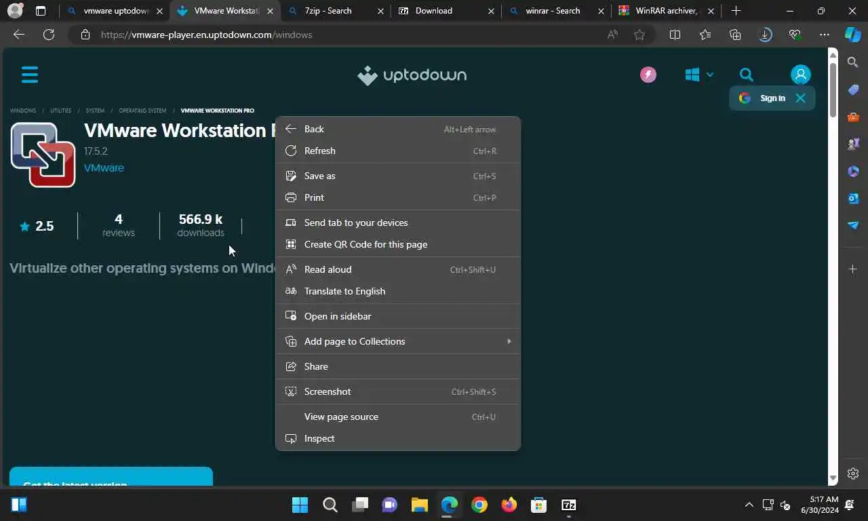868x521 pixels.
Task: Toggle split screen icon
Action: coord(675,35)
